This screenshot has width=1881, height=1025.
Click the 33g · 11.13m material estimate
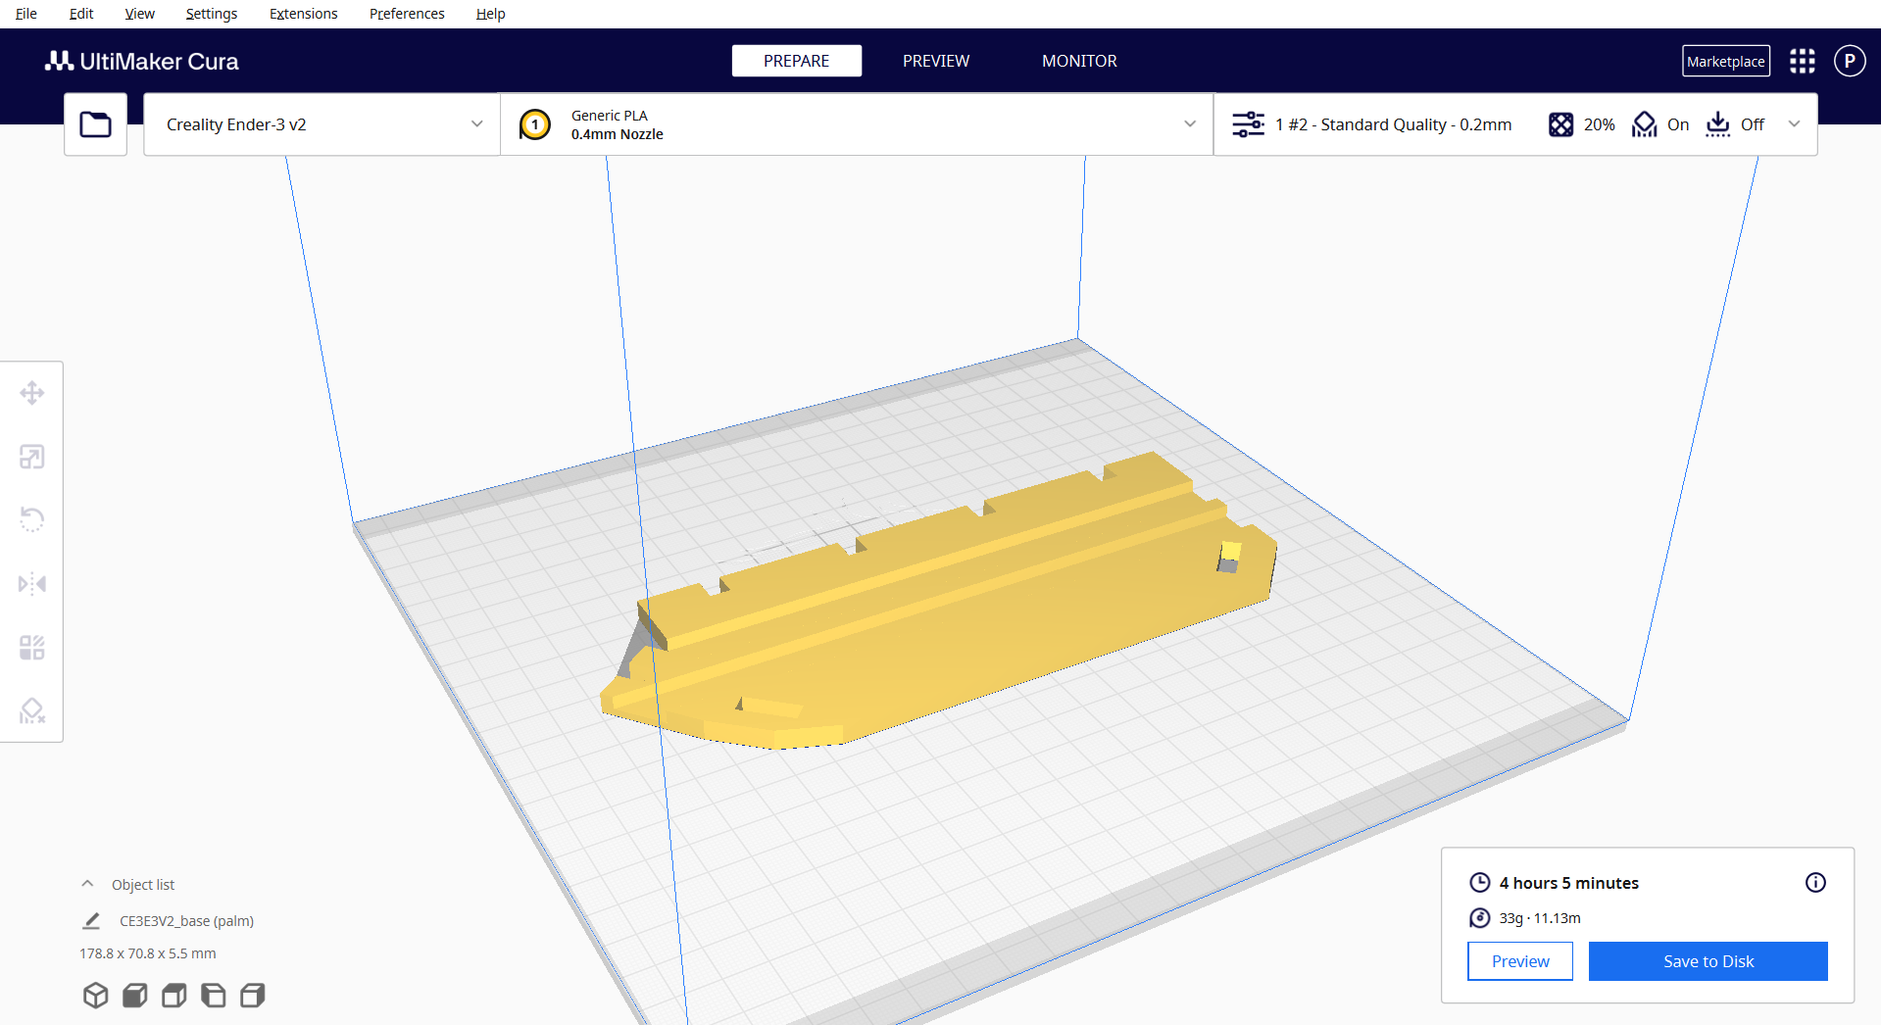click(1539, 918)
